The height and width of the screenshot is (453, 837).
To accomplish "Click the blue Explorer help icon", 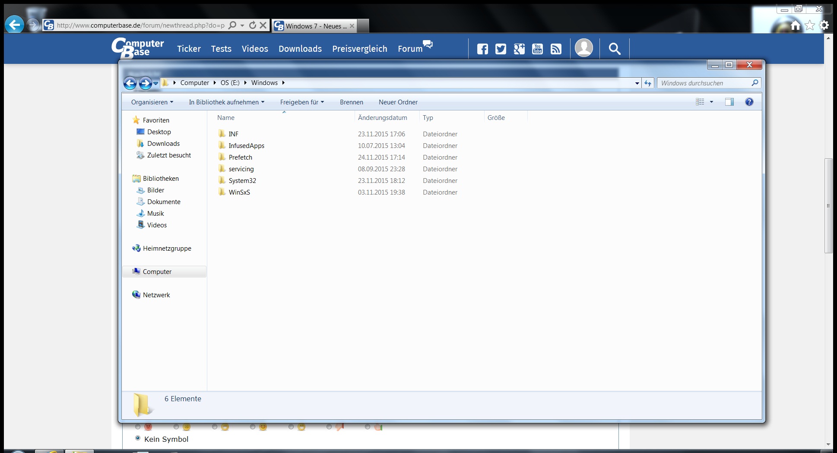I will click(749, 102).
